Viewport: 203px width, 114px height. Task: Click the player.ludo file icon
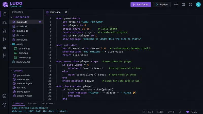coord(14,31)
